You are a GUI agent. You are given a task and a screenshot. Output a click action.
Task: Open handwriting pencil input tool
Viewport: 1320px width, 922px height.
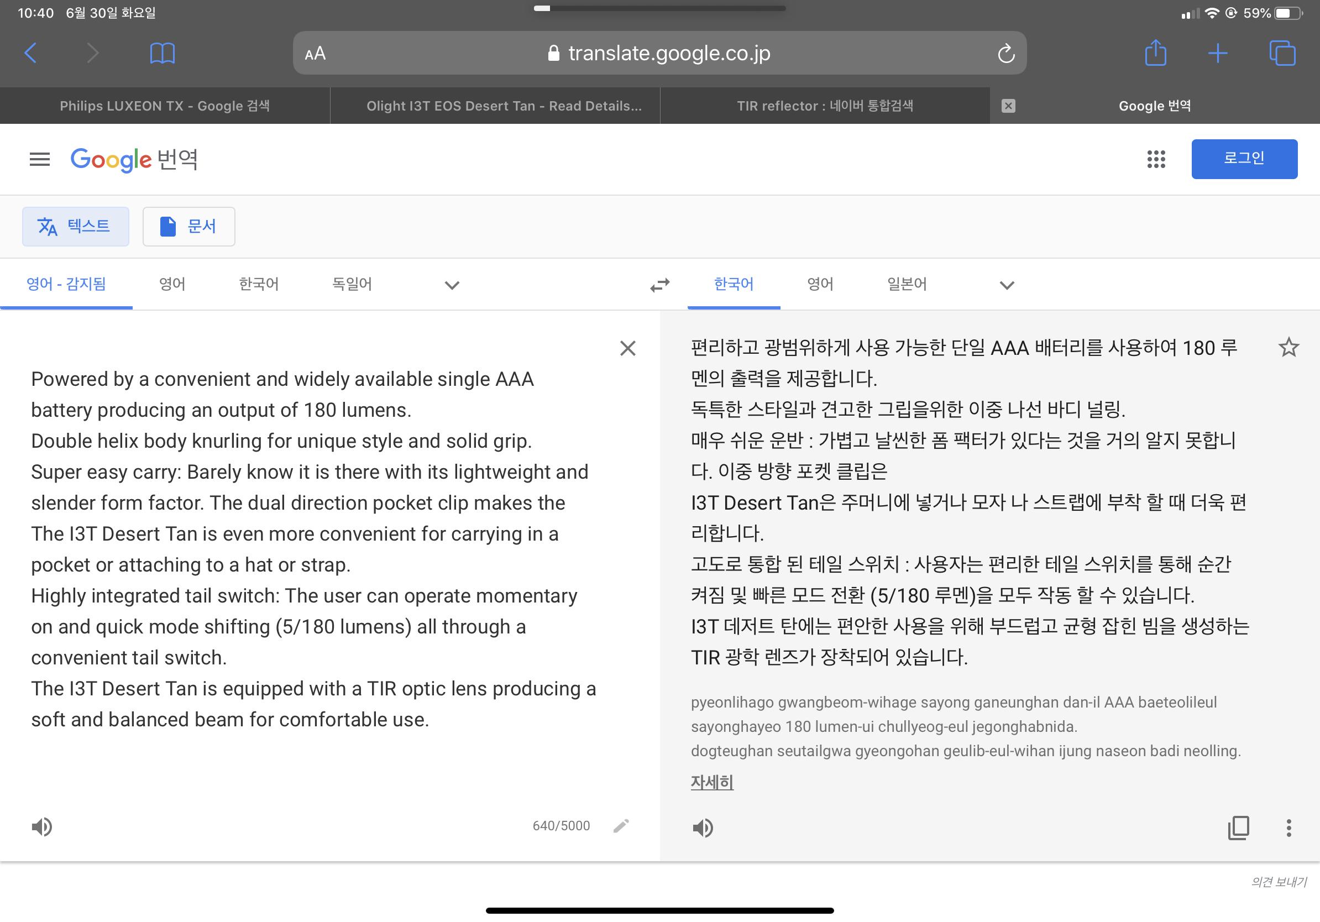coord(621,826)
